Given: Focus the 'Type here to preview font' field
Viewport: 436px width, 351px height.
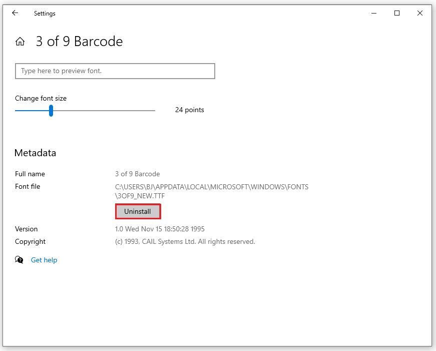Looking at the screenshot, I should pyautogui.click(x=115, y=71).
